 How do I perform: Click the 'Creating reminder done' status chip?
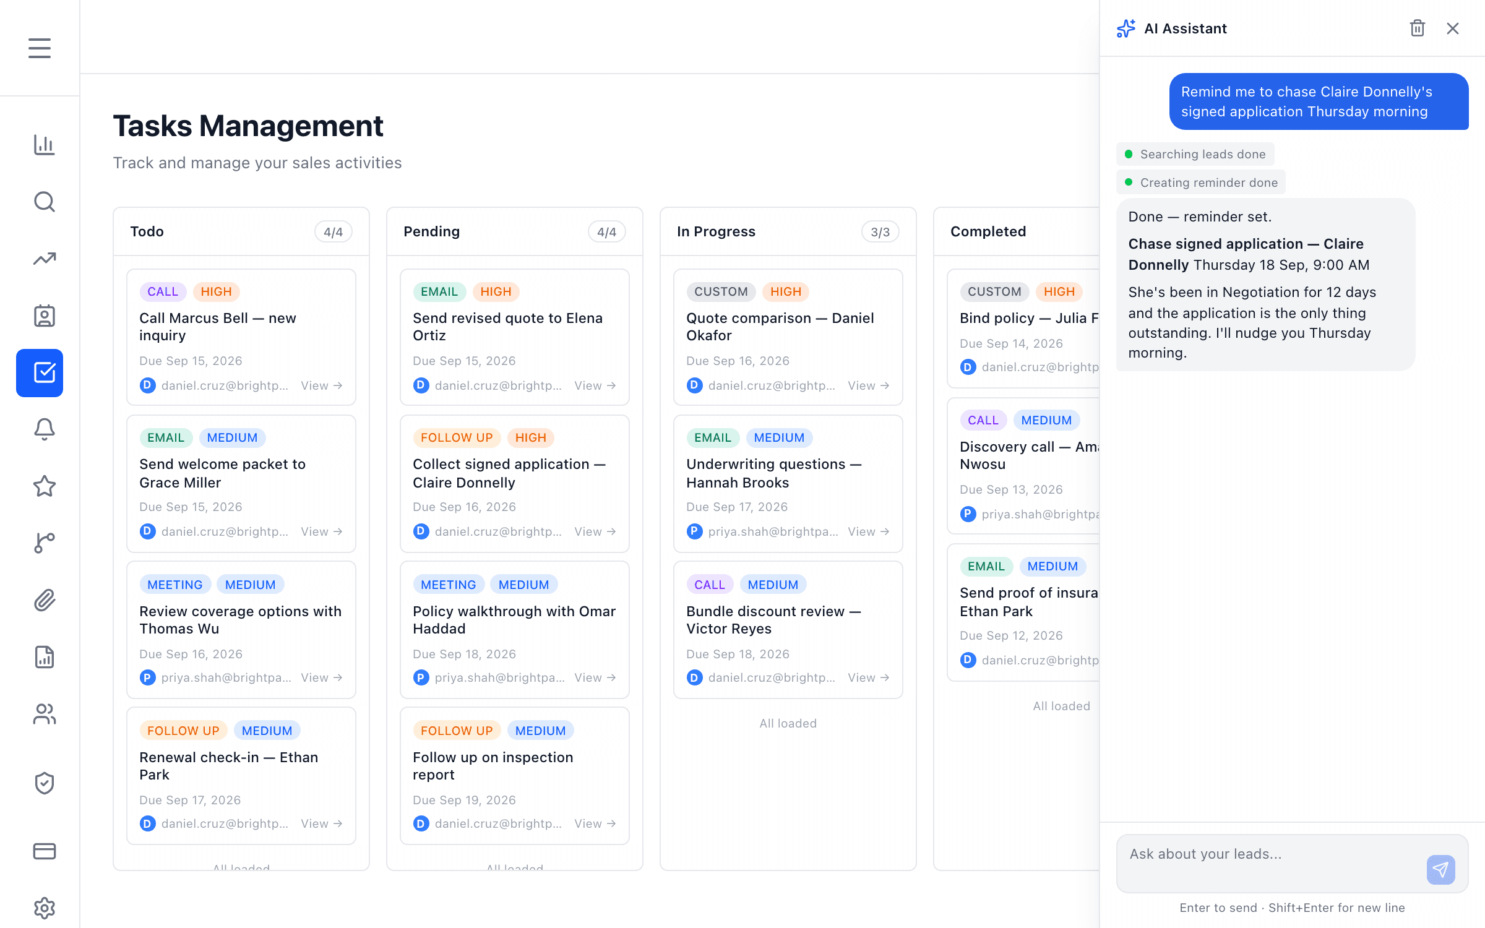click(1201, 183)
